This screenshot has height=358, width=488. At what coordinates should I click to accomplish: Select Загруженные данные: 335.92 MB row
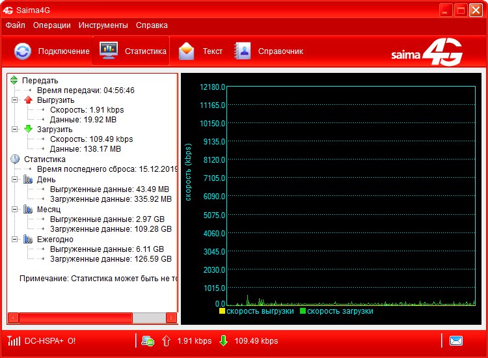coord(111,199)
